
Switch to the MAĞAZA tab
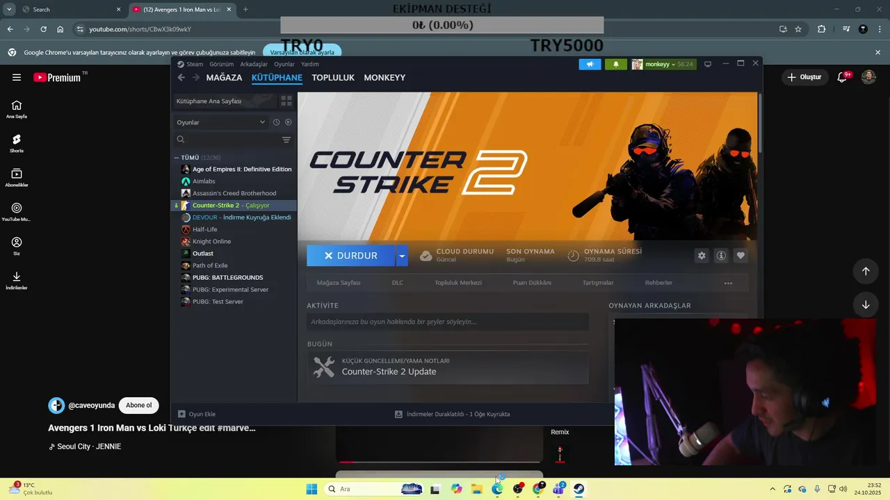pos(224,78)
